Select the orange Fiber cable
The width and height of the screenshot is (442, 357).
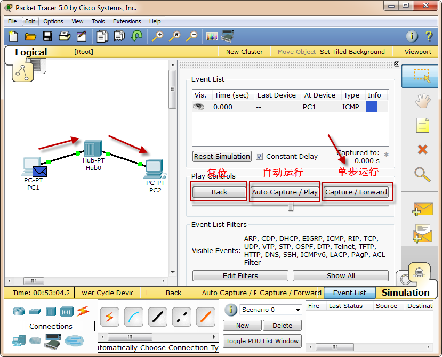(206, 317)
